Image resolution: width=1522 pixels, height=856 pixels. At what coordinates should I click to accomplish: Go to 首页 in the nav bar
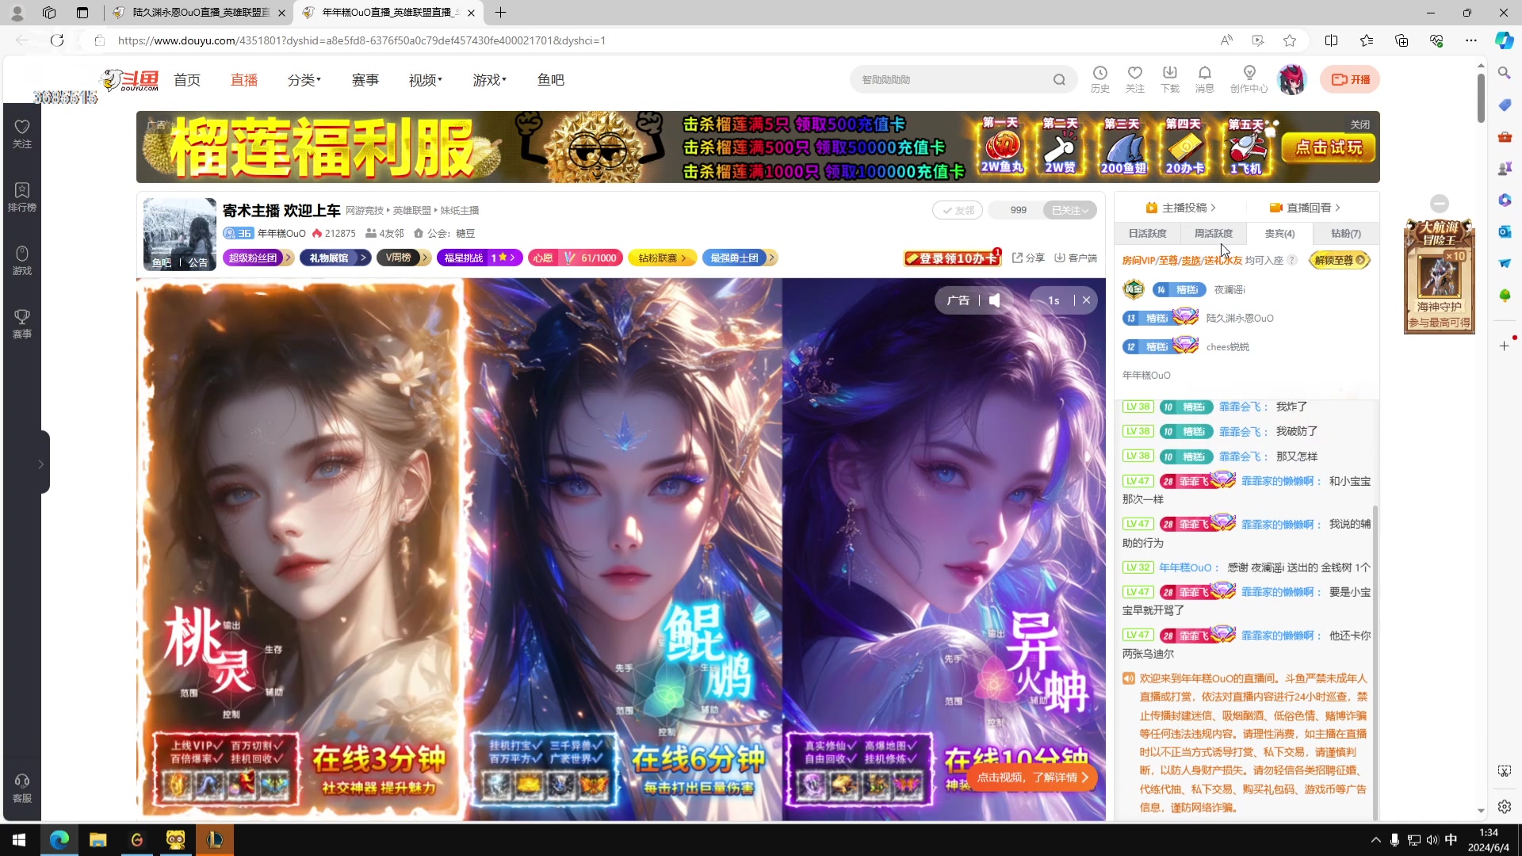tap(187, 80)
